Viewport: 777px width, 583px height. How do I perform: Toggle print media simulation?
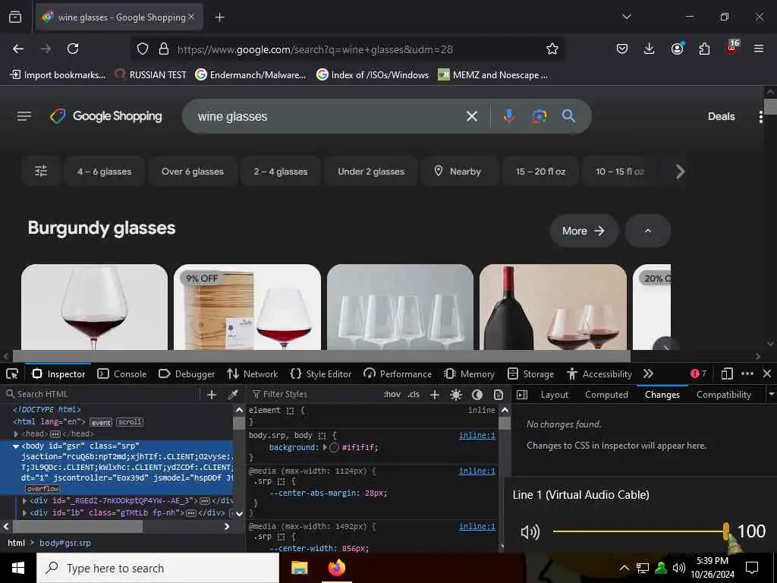[x=498, y=395]
